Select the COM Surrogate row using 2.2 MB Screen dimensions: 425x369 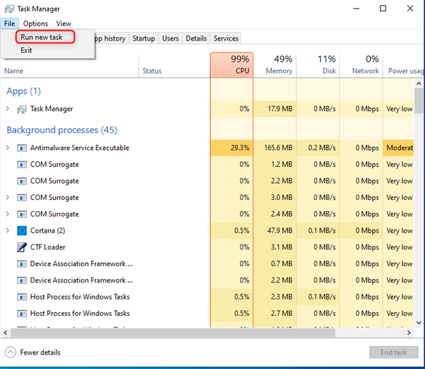tap(207, 181)
